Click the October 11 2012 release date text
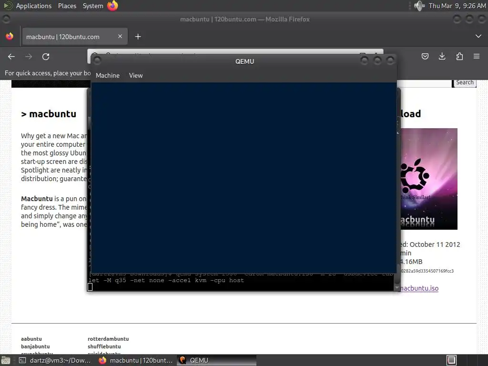 click(435, 244)
